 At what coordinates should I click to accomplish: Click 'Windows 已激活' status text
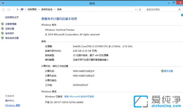(54, 97)
